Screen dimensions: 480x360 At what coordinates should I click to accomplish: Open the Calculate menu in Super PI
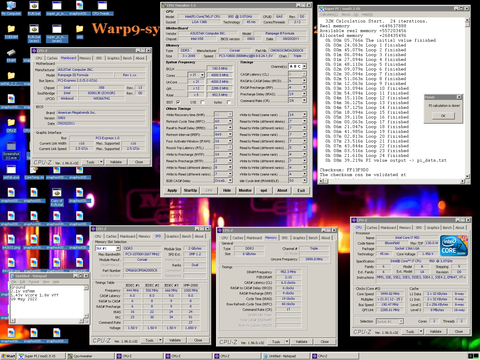click(x=329, y=14)
